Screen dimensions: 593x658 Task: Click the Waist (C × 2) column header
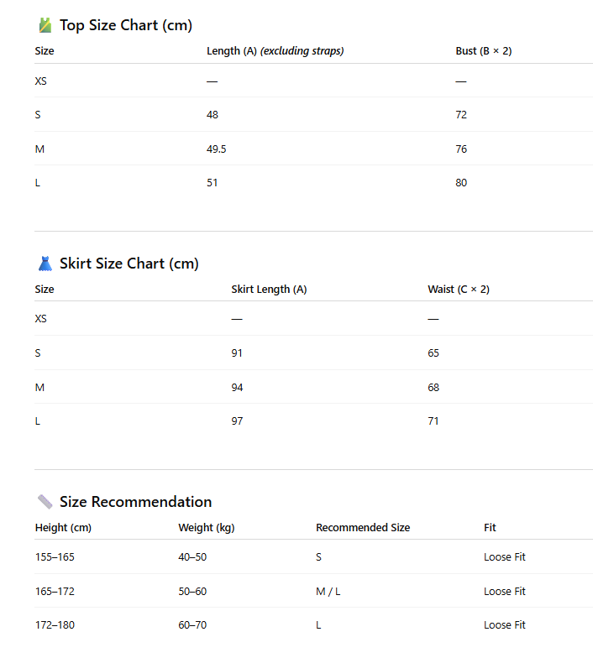[459, 290]
